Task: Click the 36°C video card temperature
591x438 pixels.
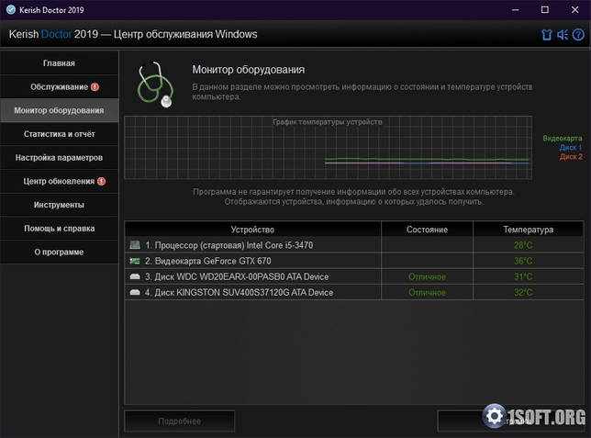Action: pos(523,261)
